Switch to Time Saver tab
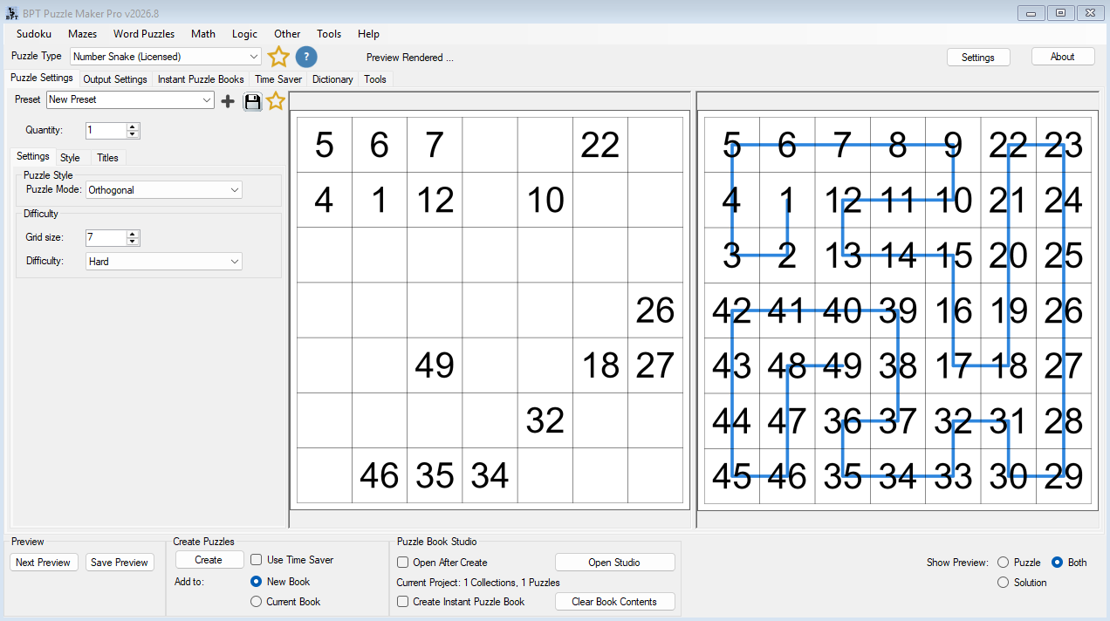 point(278,79)
